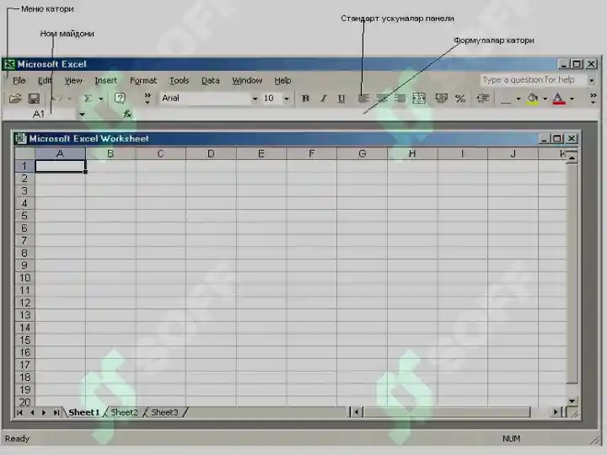The image size is (607, 455).
Task: Toggle Align Left
Action: click(363, 99)
